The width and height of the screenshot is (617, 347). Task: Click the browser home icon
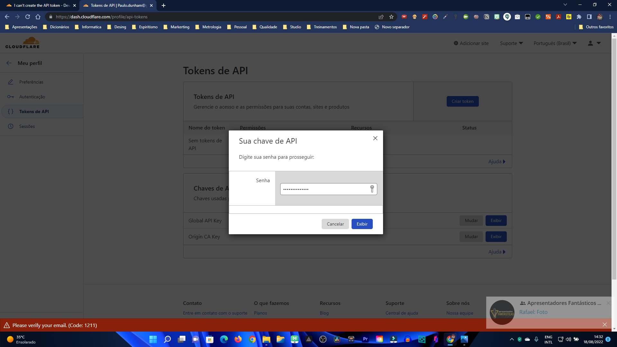38,17
